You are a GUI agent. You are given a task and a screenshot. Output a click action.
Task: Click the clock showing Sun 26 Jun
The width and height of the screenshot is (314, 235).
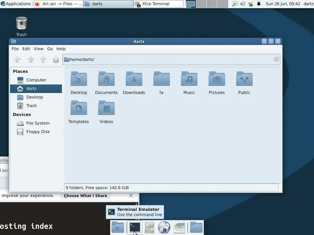point(283,4)
